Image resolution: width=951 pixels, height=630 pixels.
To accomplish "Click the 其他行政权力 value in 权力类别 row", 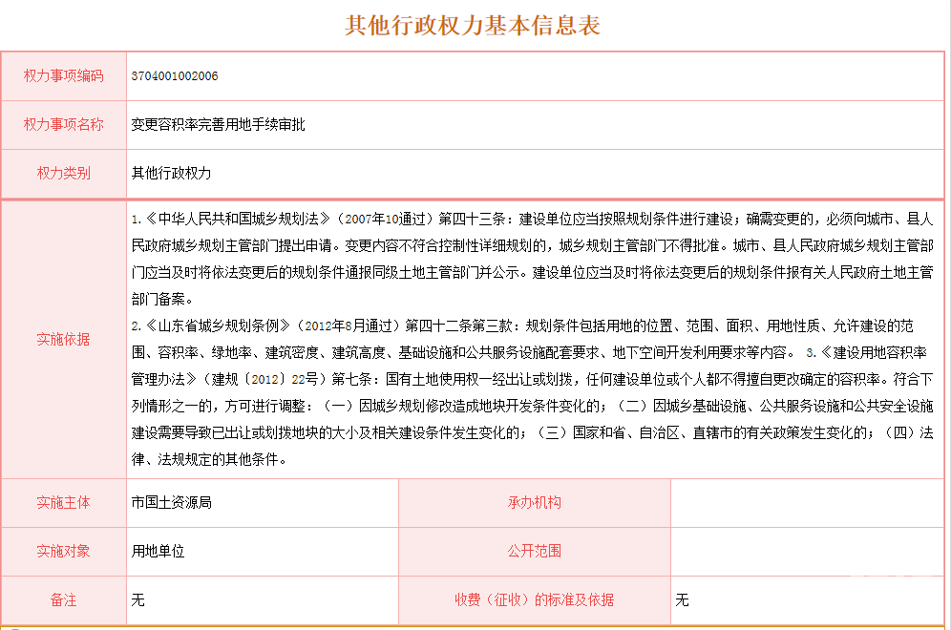I will pos(171,173).
